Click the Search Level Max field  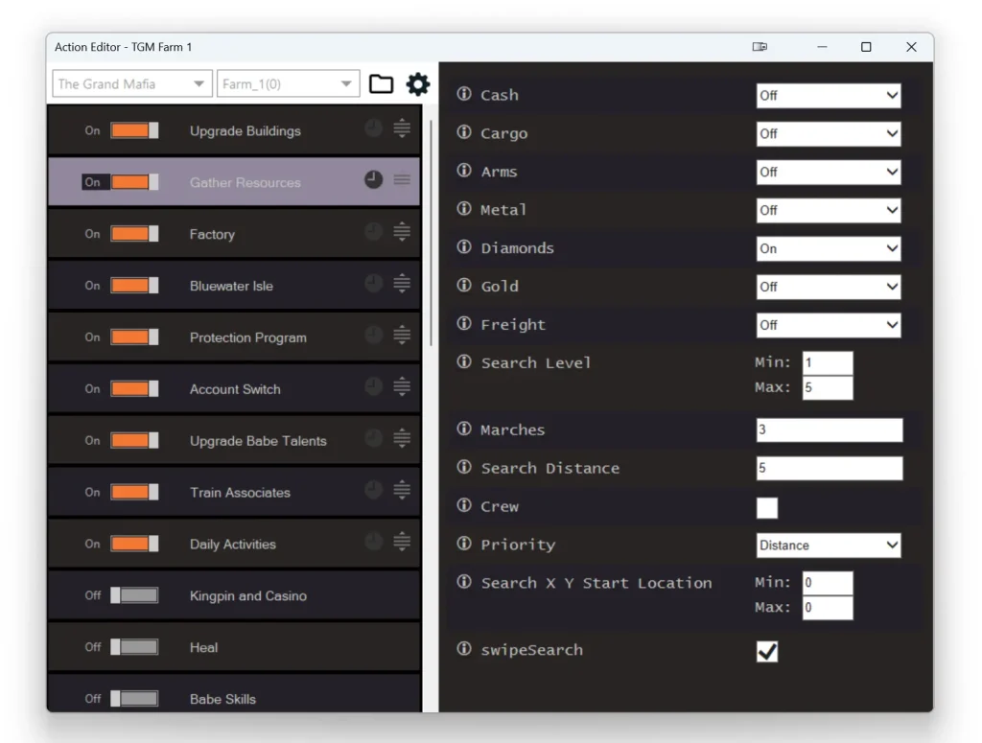[828, 387]
